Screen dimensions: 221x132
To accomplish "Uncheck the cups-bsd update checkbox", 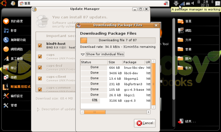I will [40, 67].
